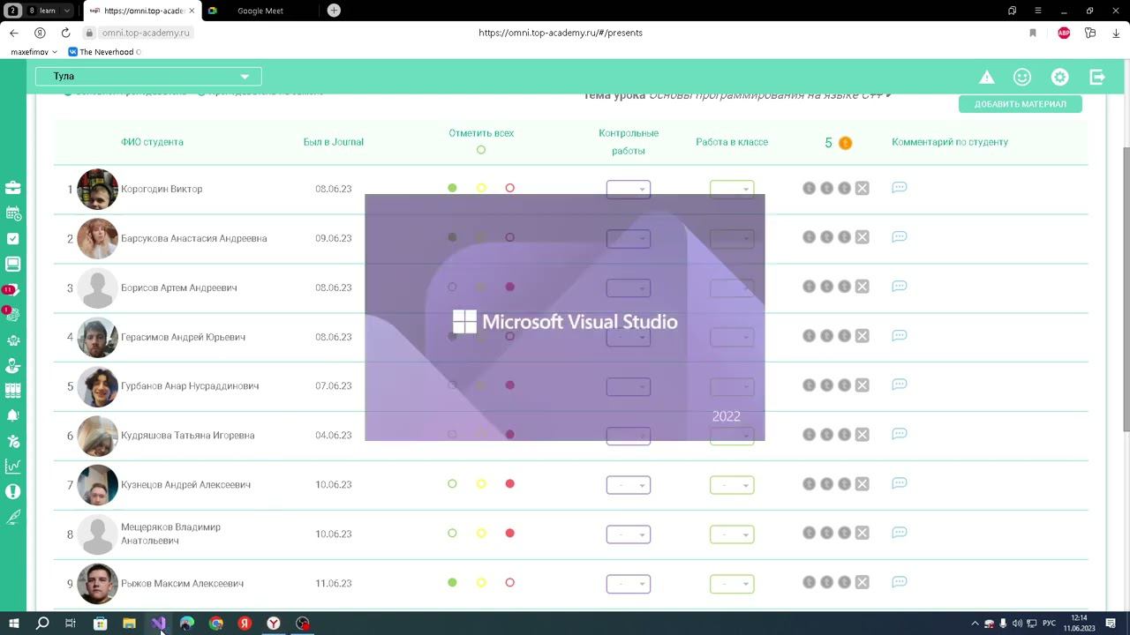Bookmark the page with the address bar bookmark icon
The height and width of the screenshot is (635, 1130).
coord(1032,33)
